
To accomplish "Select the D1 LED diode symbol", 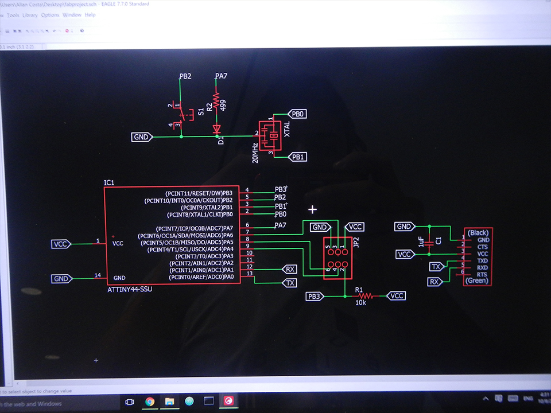I will pos(216,130).
